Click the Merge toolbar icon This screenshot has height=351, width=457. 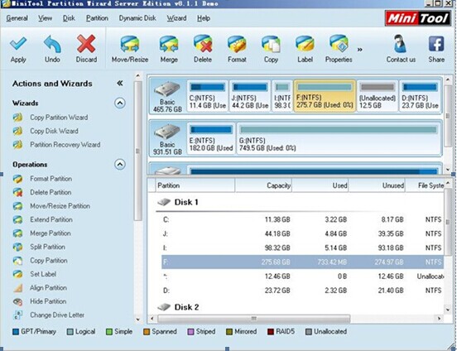click(169, 45)
